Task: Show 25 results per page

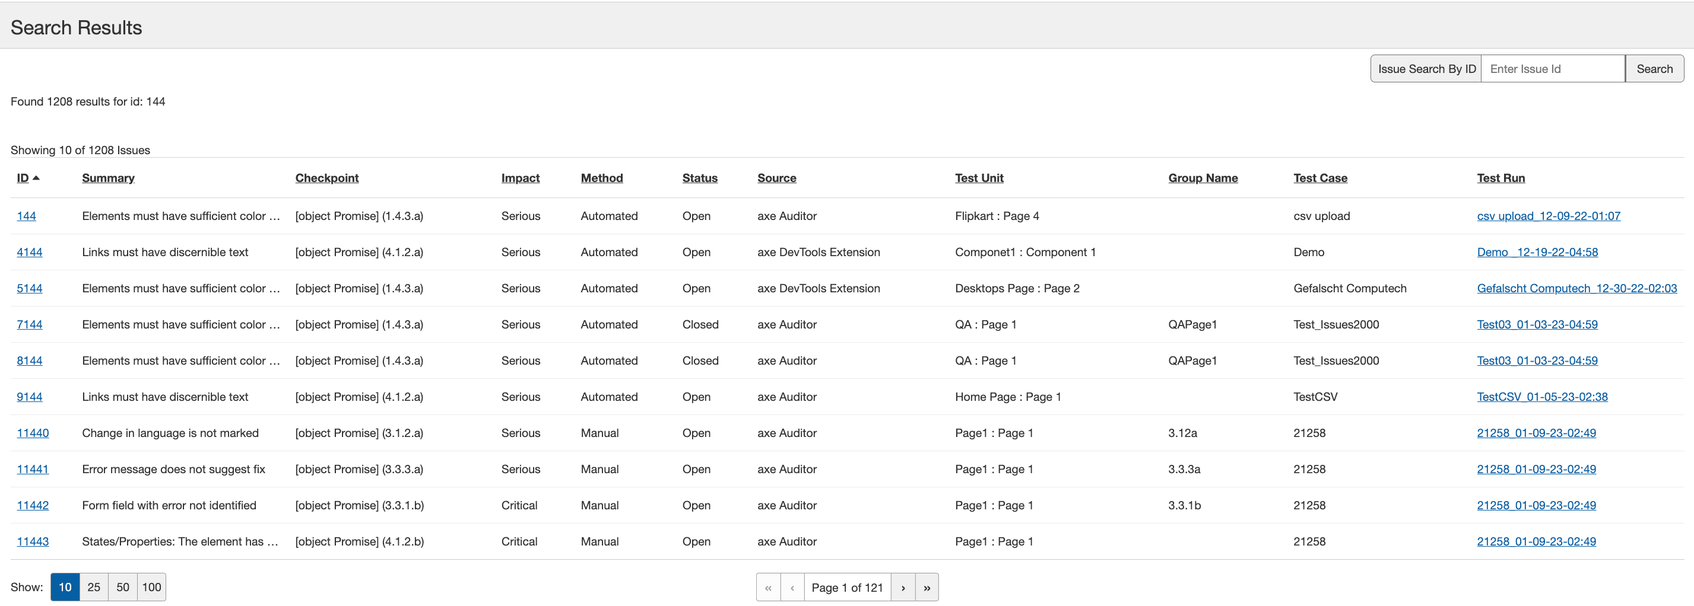Action: (94, 587)
